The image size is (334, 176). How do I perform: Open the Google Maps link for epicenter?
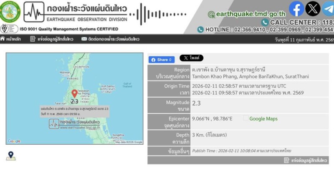263,119
